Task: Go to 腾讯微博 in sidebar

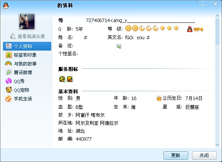Action: tap(19, 73)
